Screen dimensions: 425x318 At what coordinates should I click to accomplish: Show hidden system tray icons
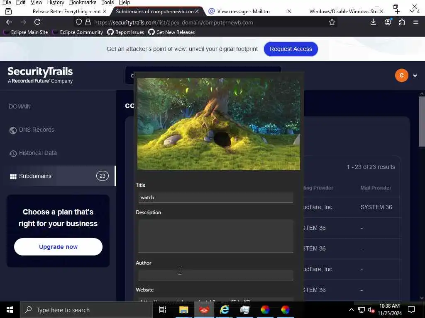point(351,310)
